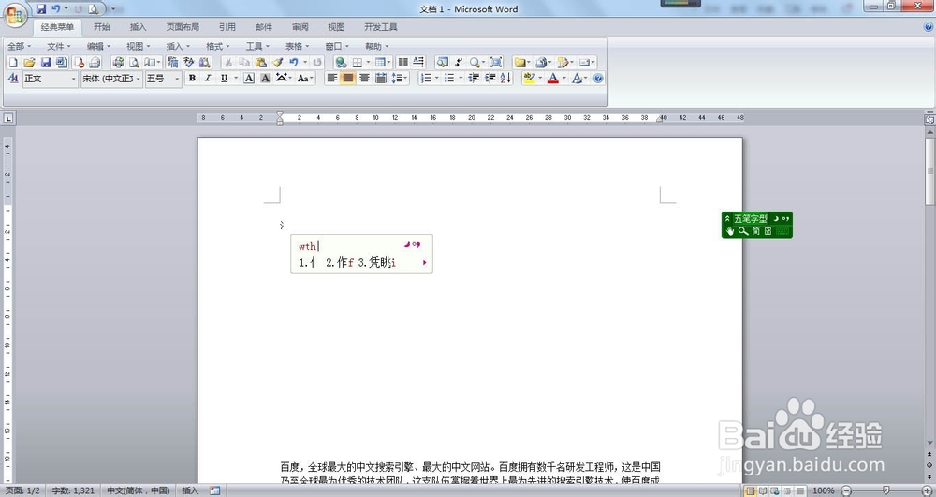This screenshot has width=936, height=497.
Task: Click the blue Help question mark icon
Action: click(x=599, y=79)
